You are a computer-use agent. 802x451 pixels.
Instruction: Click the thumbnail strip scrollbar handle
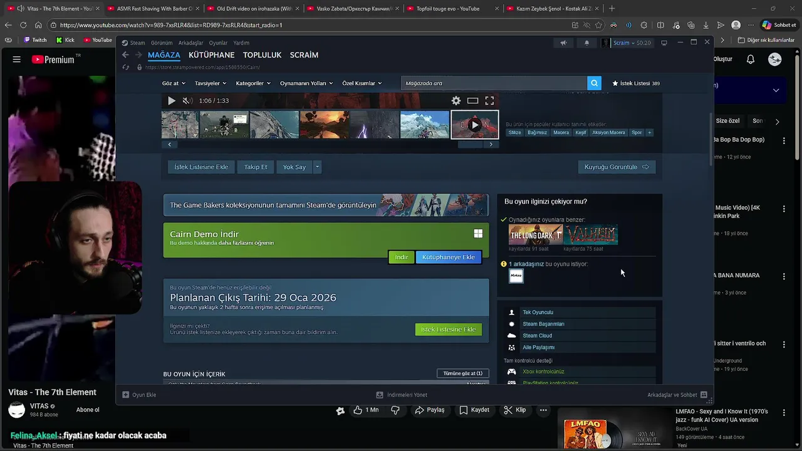click(471, 145)
